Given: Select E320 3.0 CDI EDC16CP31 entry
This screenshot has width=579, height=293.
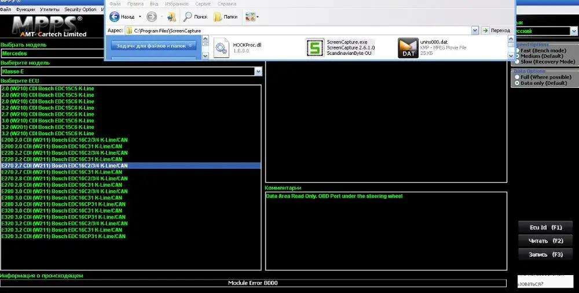Looking at the screenshot, I should pos(64,217).
